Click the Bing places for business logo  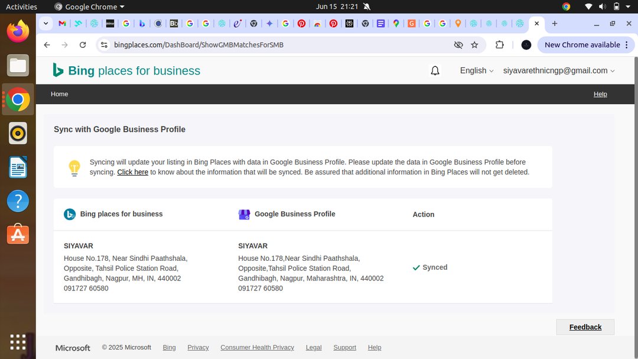point(126,71)
